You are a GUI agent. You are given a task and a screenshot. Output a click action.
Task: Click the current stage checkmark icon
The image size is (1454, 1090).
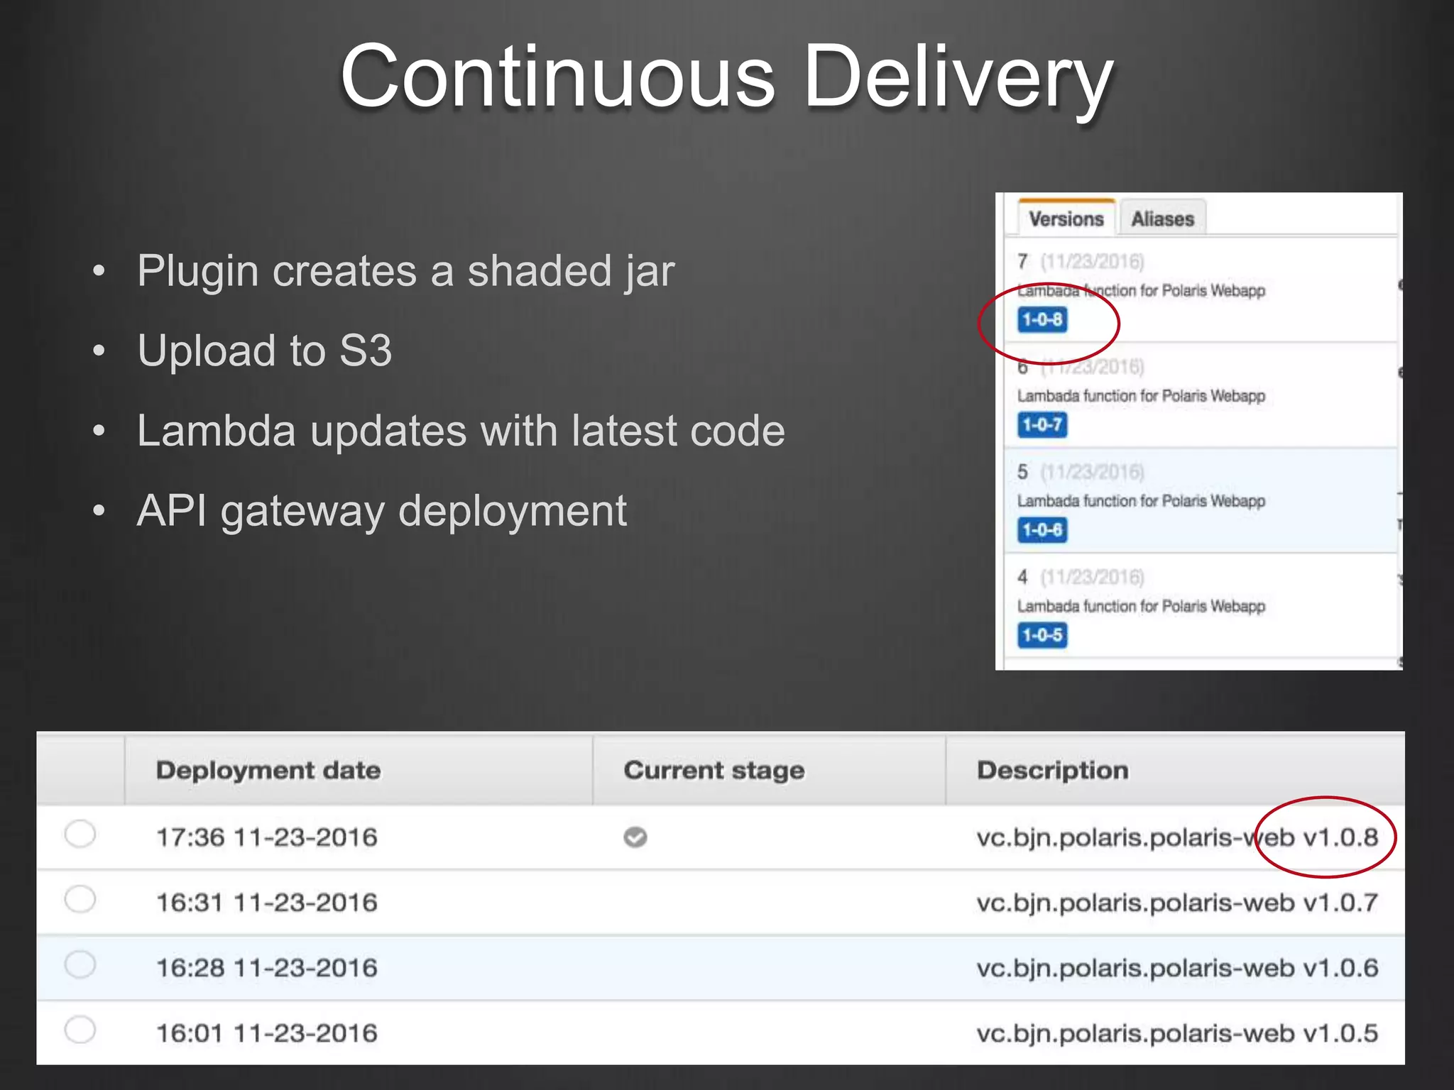(x=635, y=837)
